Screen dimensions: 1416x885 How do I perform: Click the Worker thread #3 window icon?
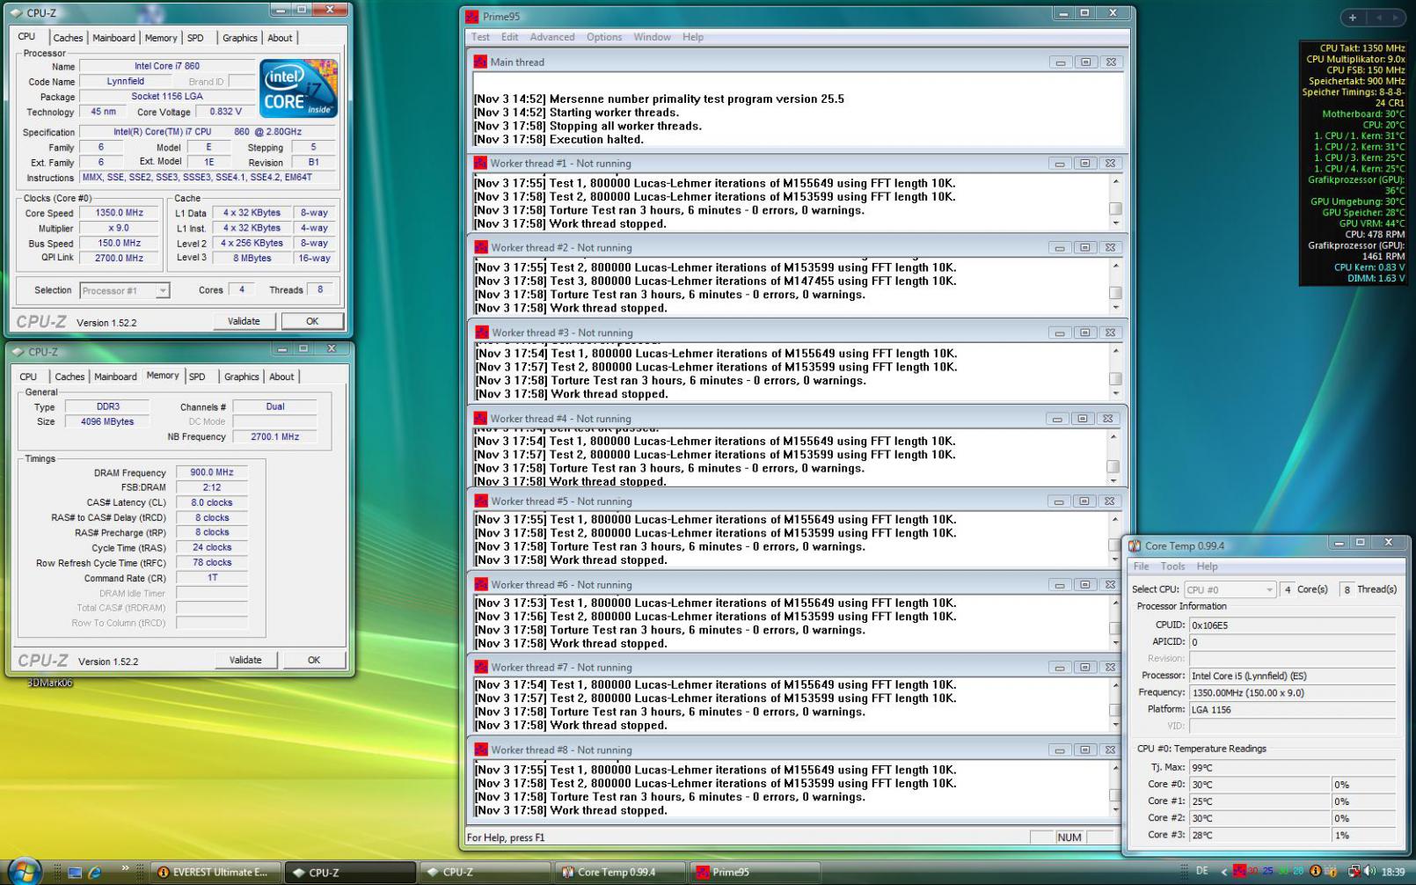pos(482,333)
